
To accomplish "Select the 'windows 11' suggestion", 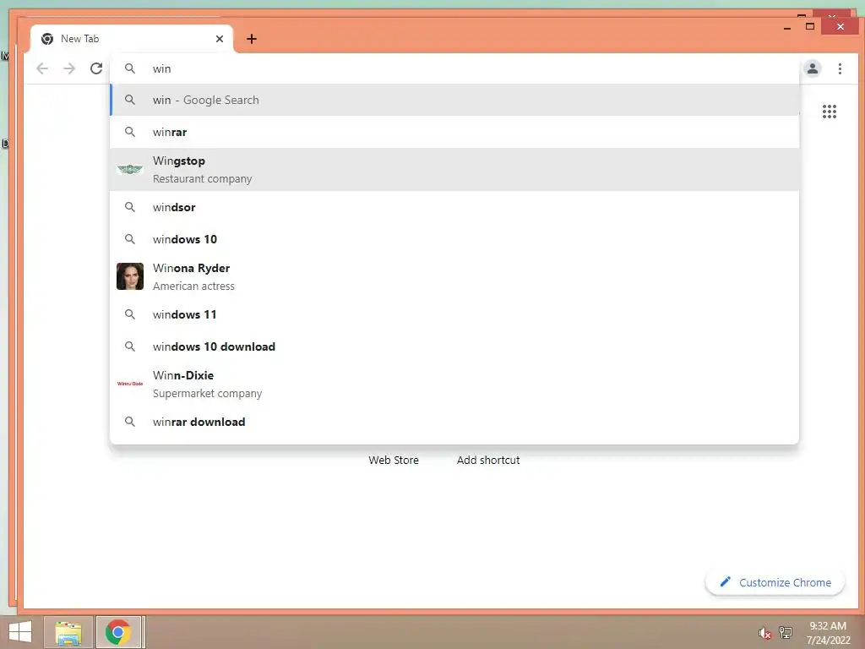I will (454, 314).
